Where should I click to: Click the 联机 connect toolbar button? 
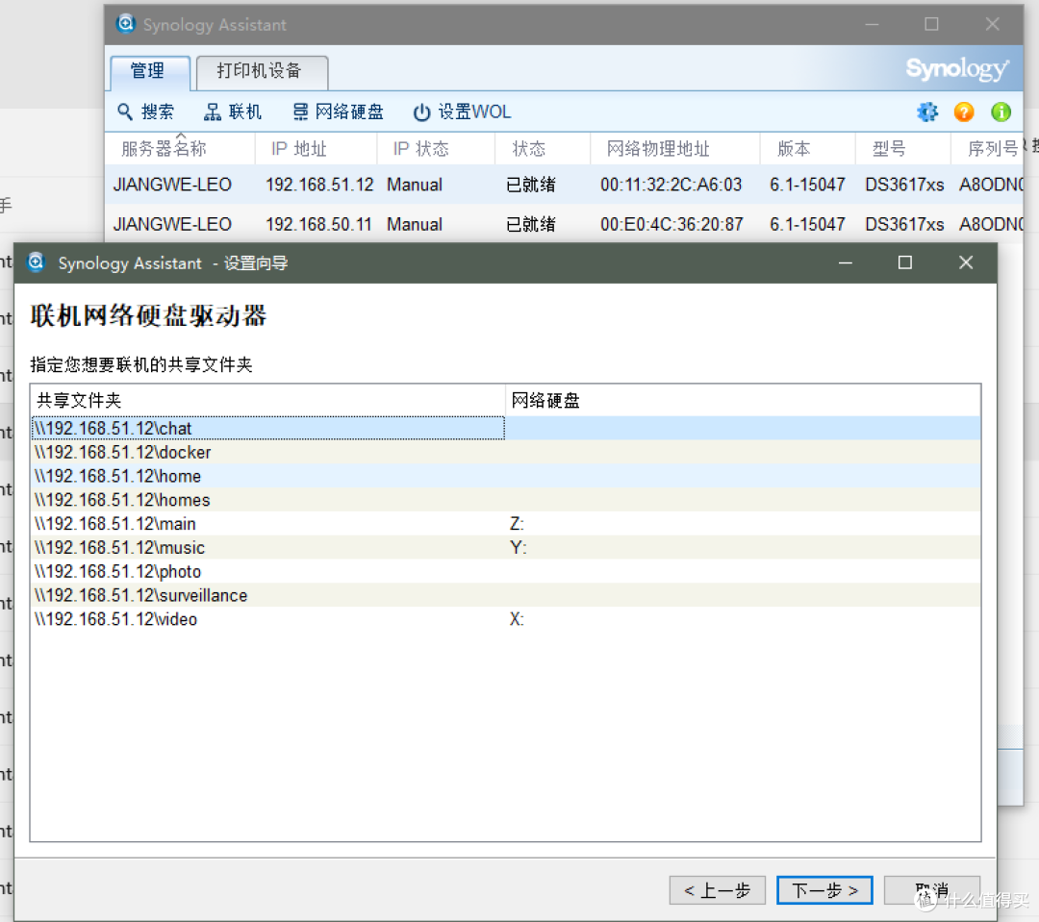pyautogui.click(x=232, y=112)
